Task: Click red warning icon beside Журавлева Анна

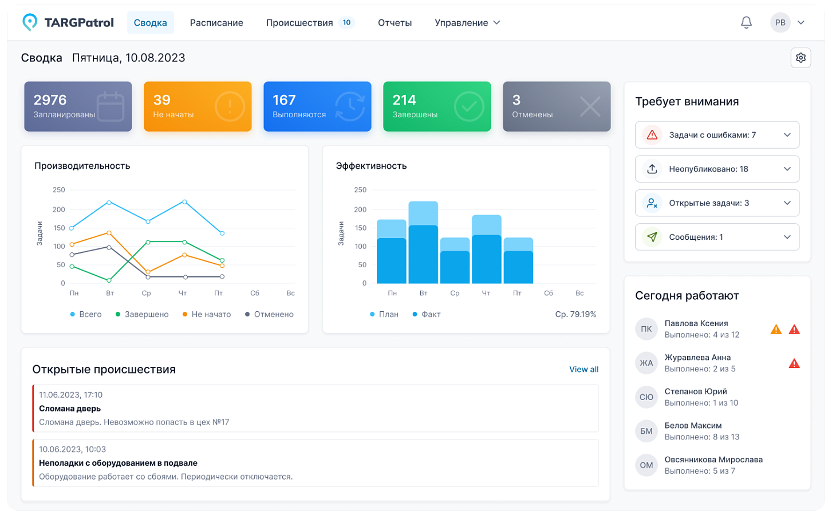Action: 794,363
